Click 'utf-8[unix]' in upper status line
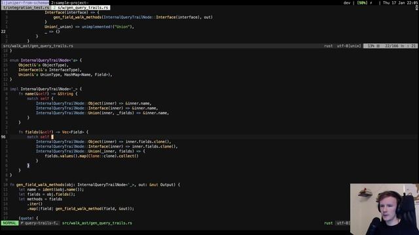 click(x=349, y=46)
